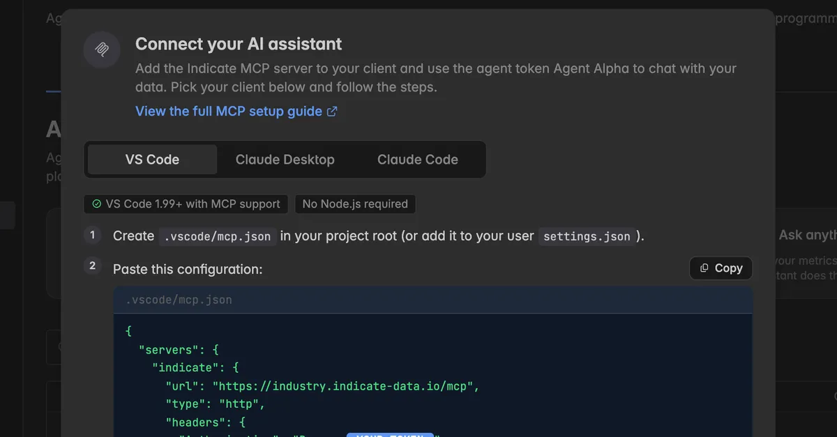Click the green check icon in the VS Code 1.99+ badge
The image size is (837, 437).
pyautogui.click(x=96, y=204)
